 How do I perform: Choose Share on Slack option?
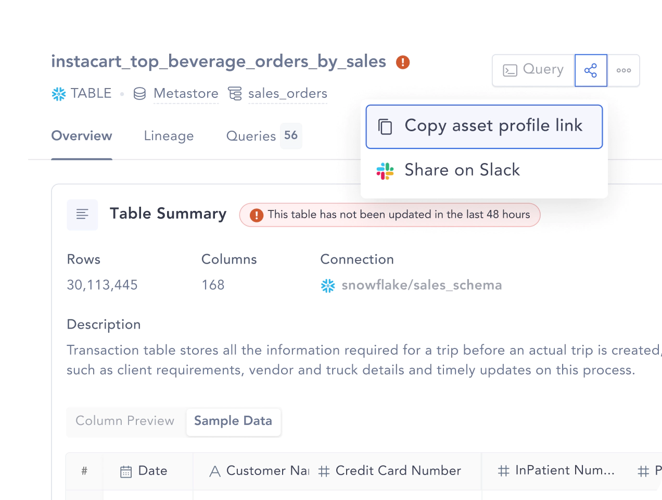tap(484, 170)
